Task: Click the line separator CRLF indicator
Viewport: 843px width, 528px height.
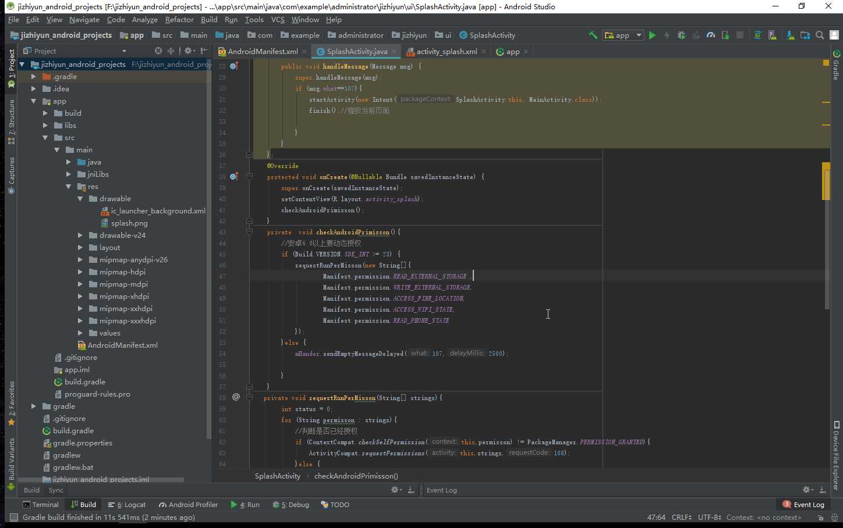Action: pyautogui.click(x=681, y=517)
